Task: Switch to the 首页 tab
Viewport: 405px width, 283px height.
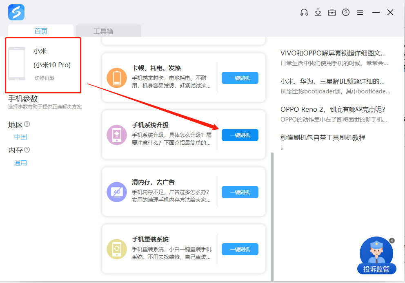Action: coord(41,31)
